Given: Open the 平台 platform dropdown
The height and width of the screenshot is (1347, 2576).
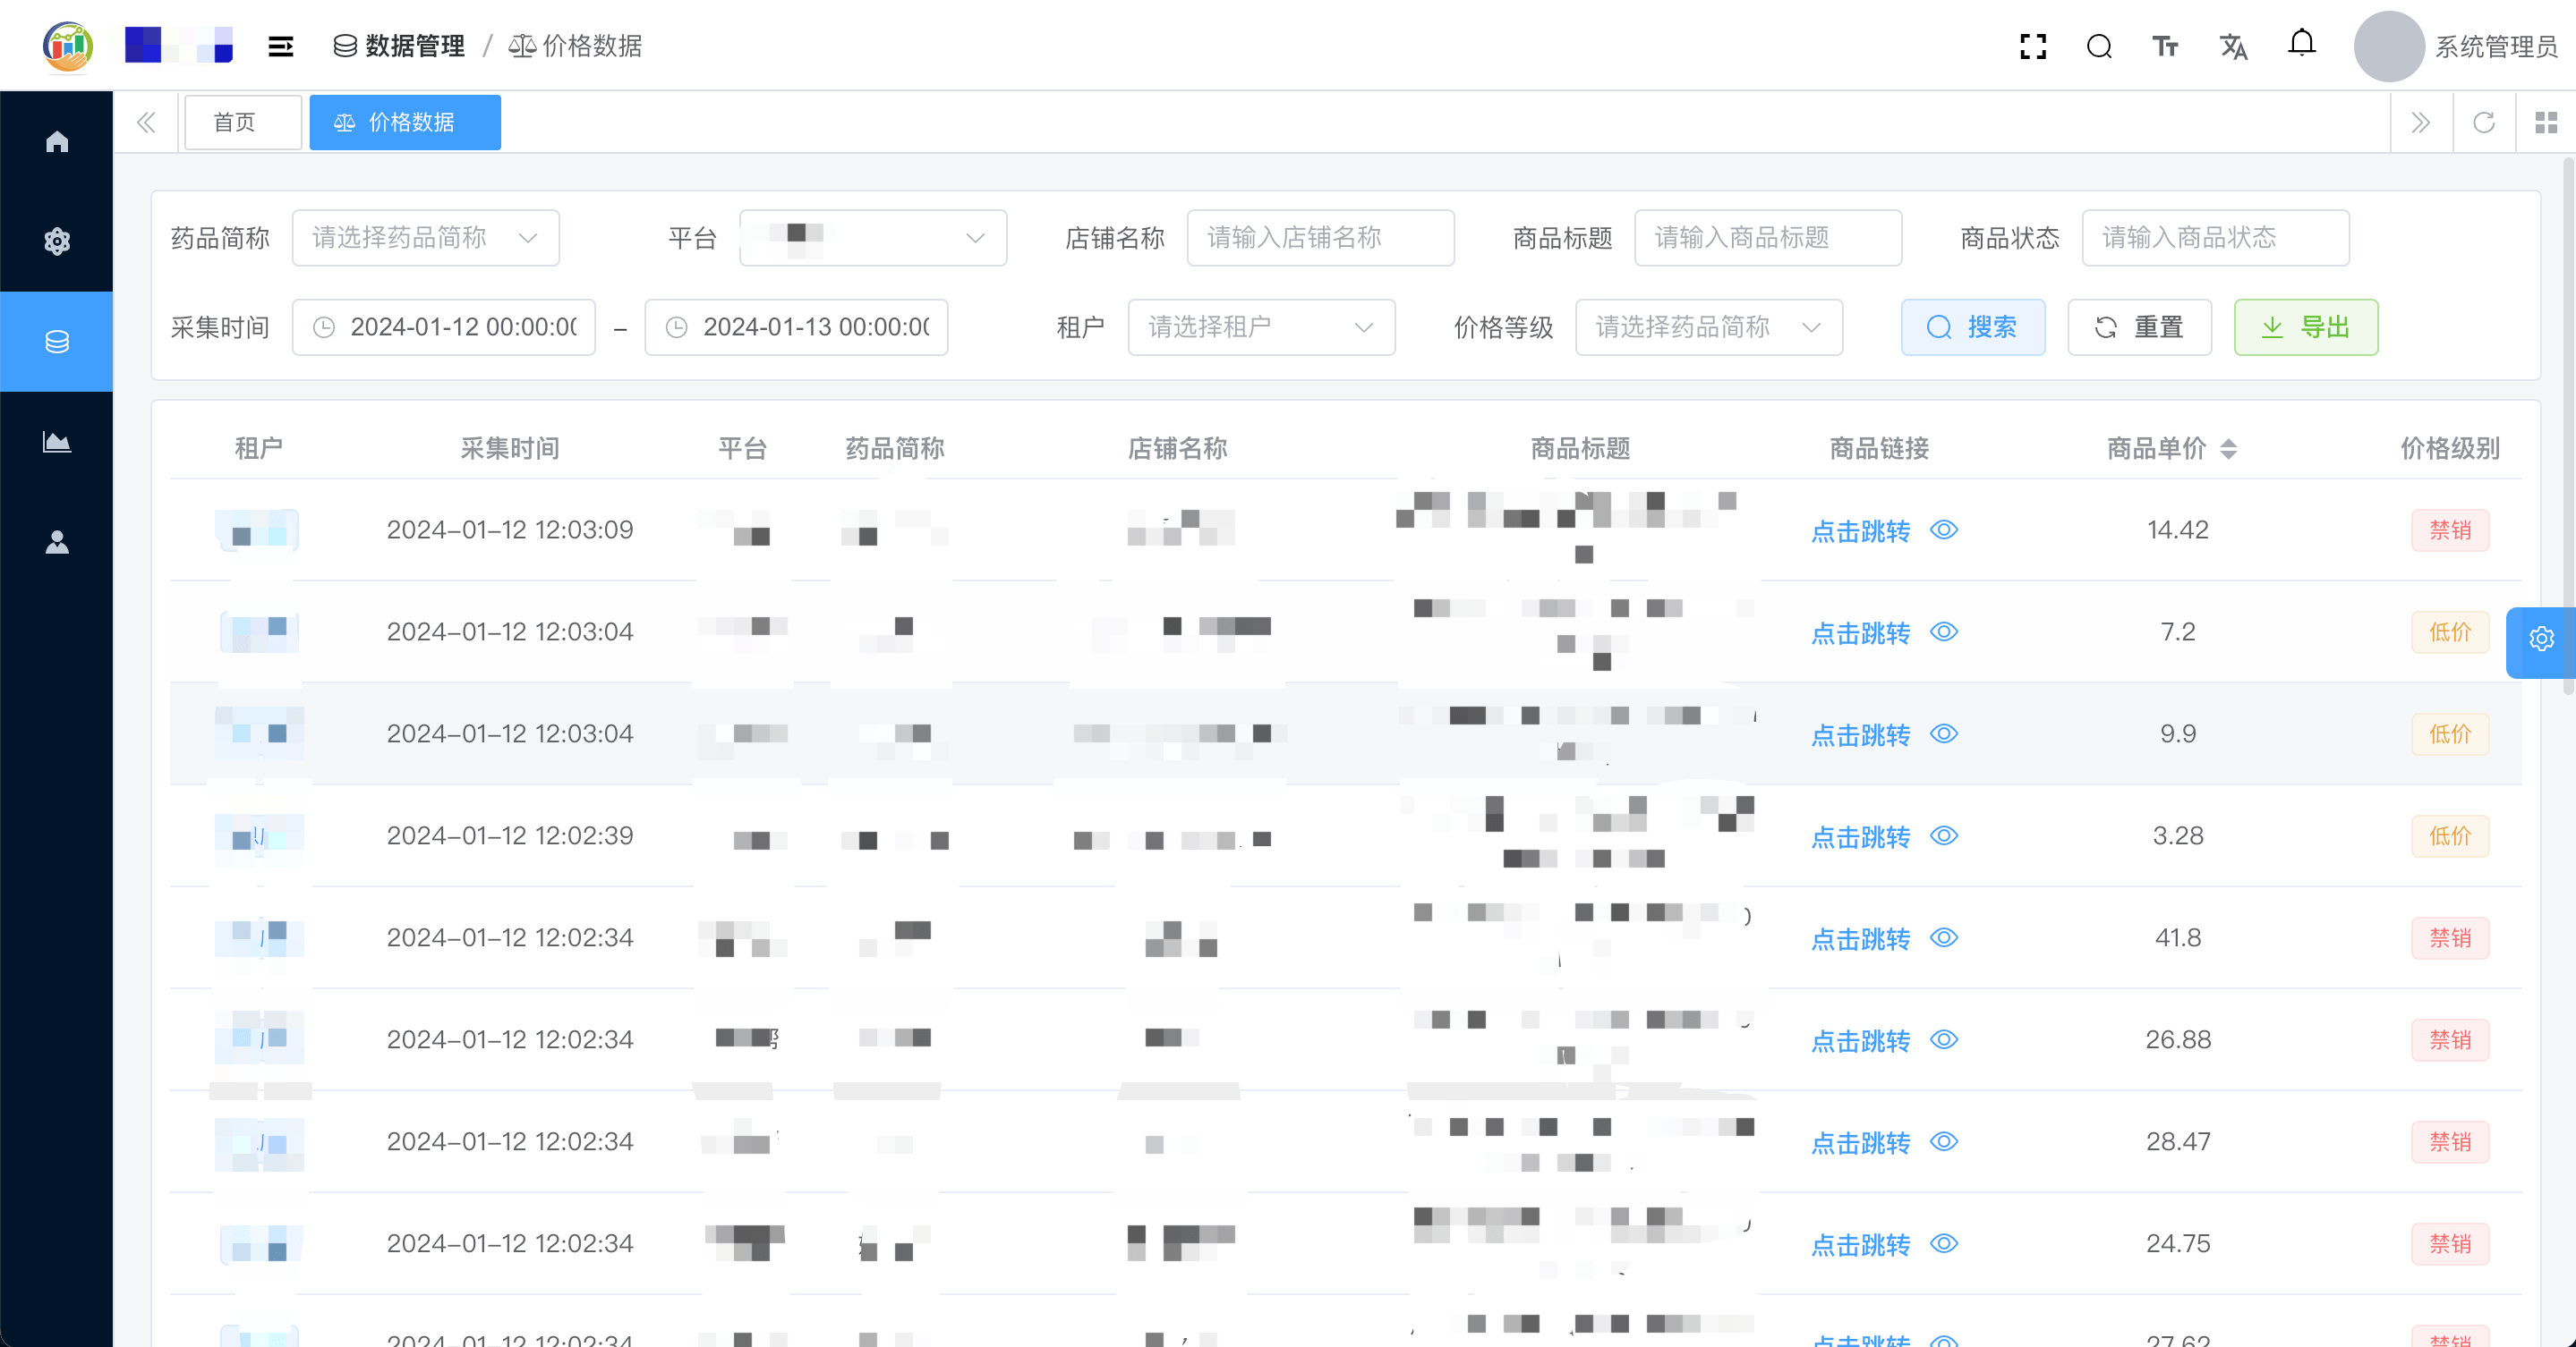Looking at the screenshot, I should click(872, 238).
